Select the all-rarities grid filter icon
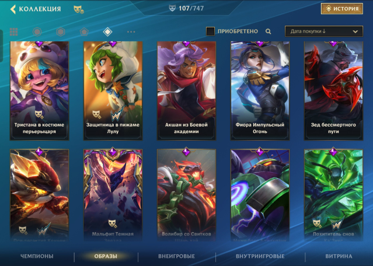 13,32
